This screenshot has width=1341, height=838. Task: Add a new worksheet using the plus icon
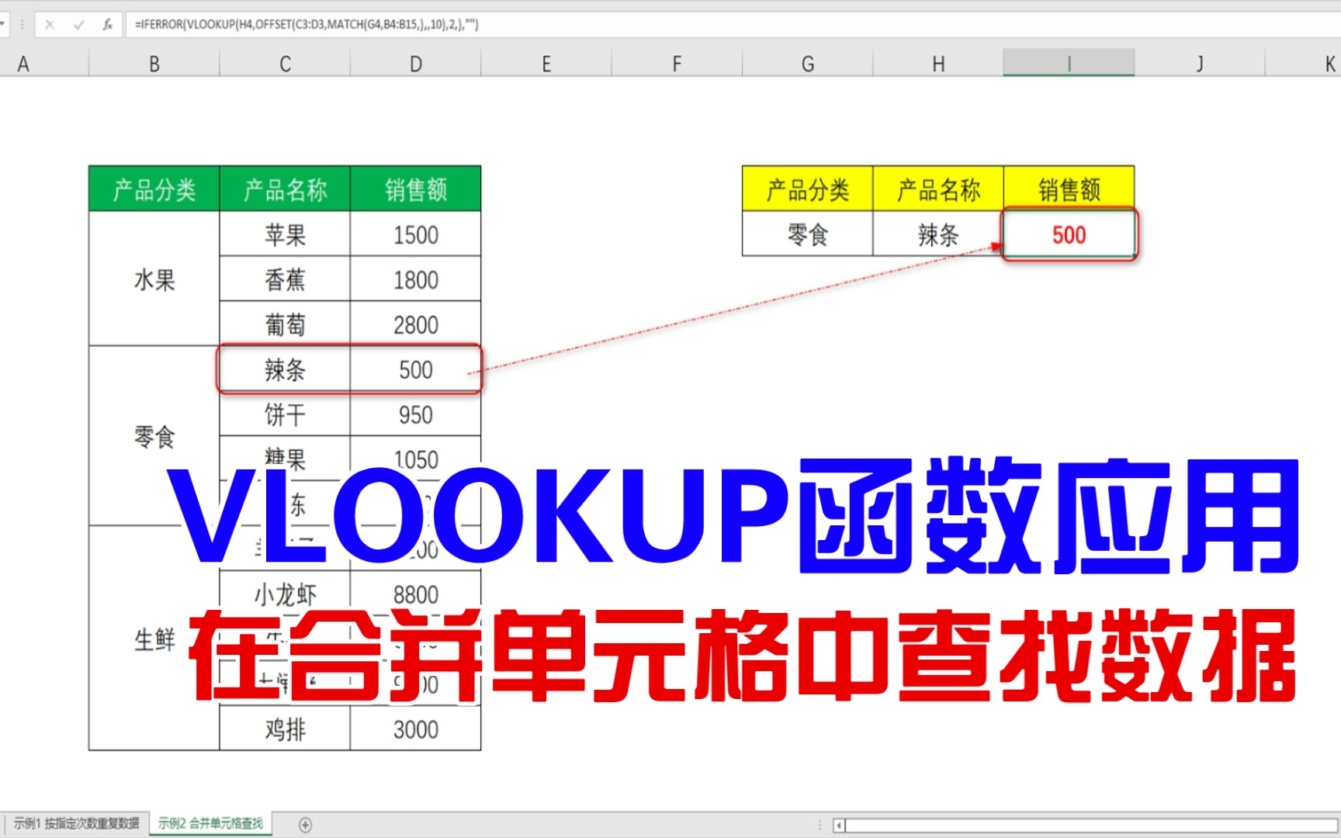pos(306,825)
